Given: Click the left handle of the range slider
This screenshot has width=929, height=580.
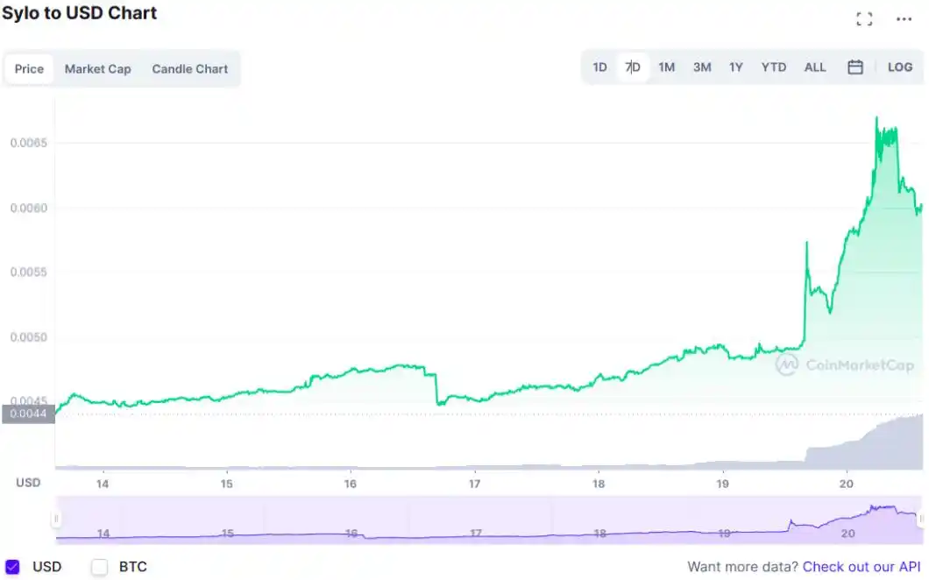Looking at the screenshot, I should coord(57,519).
